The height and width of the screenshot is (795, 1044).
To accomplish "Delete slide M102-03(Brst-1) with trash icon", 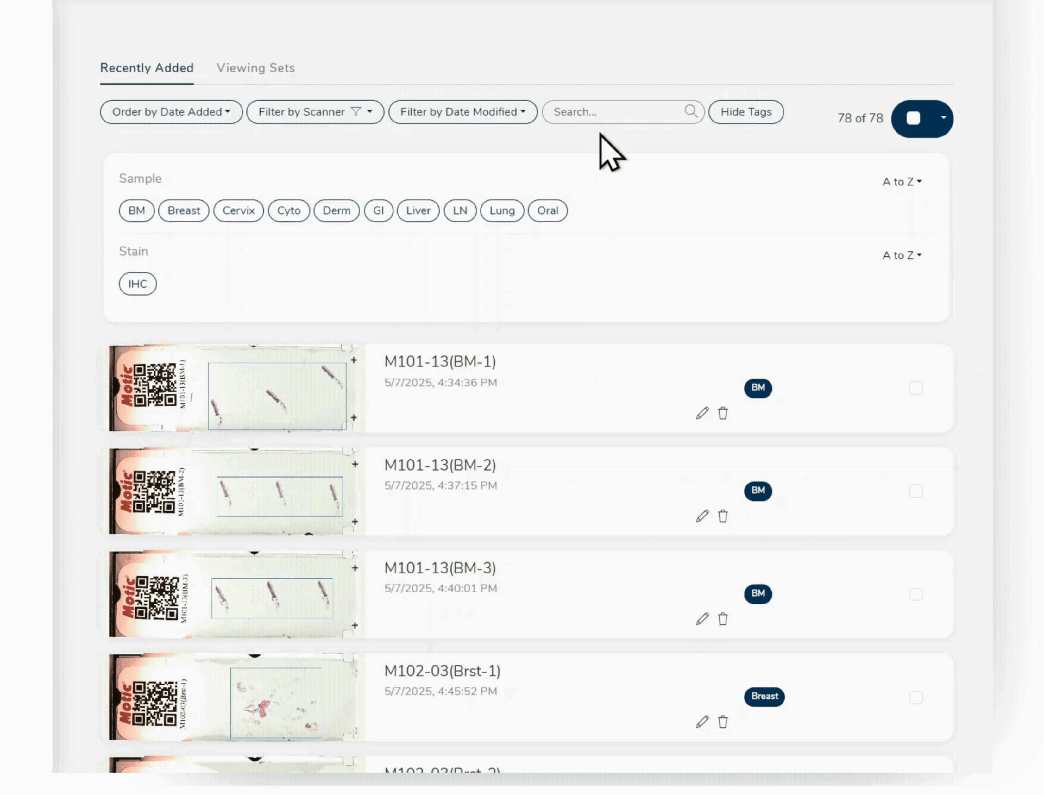I will (x=723, y=722).
